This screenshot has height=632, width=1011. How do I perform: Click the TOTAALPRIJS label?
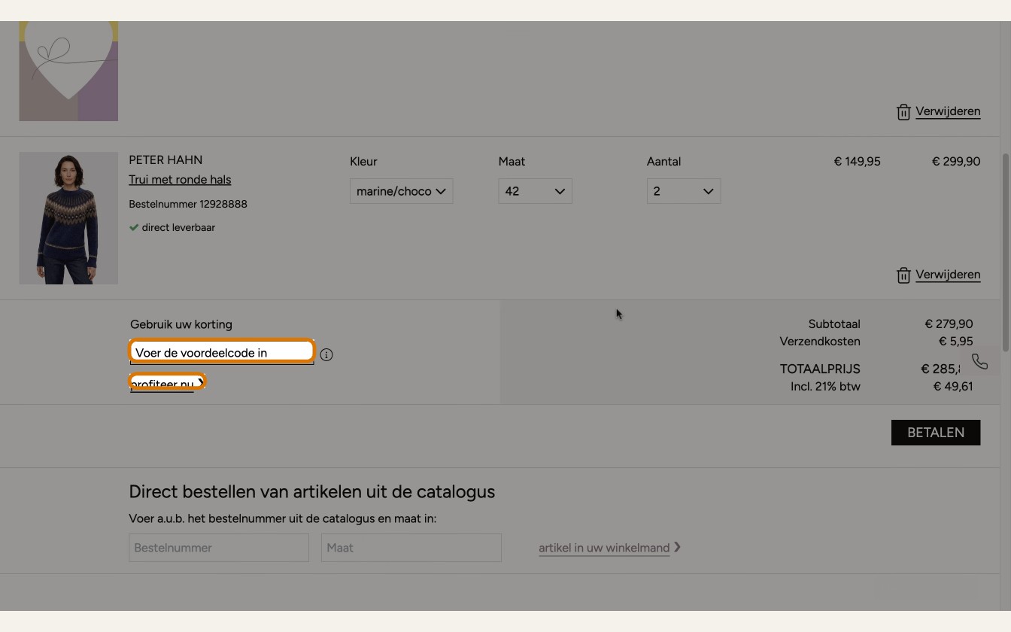[x=820, y=369]
